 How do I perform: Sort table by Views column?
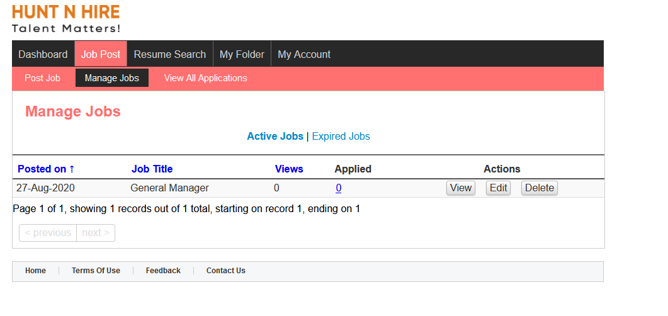(289, 169)
